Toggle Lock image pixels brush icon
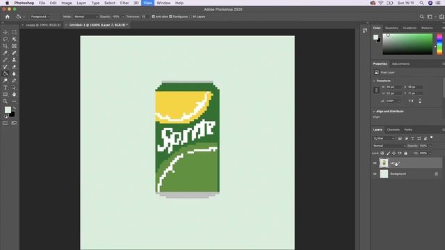The height and width of the screenshot is (250, 445). coord(388,153)
